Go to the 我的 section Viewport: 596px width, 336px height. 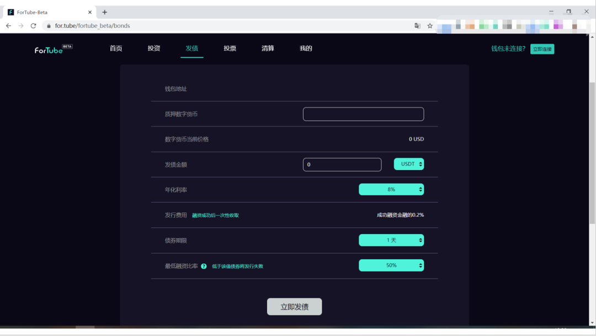click(306, 49)
